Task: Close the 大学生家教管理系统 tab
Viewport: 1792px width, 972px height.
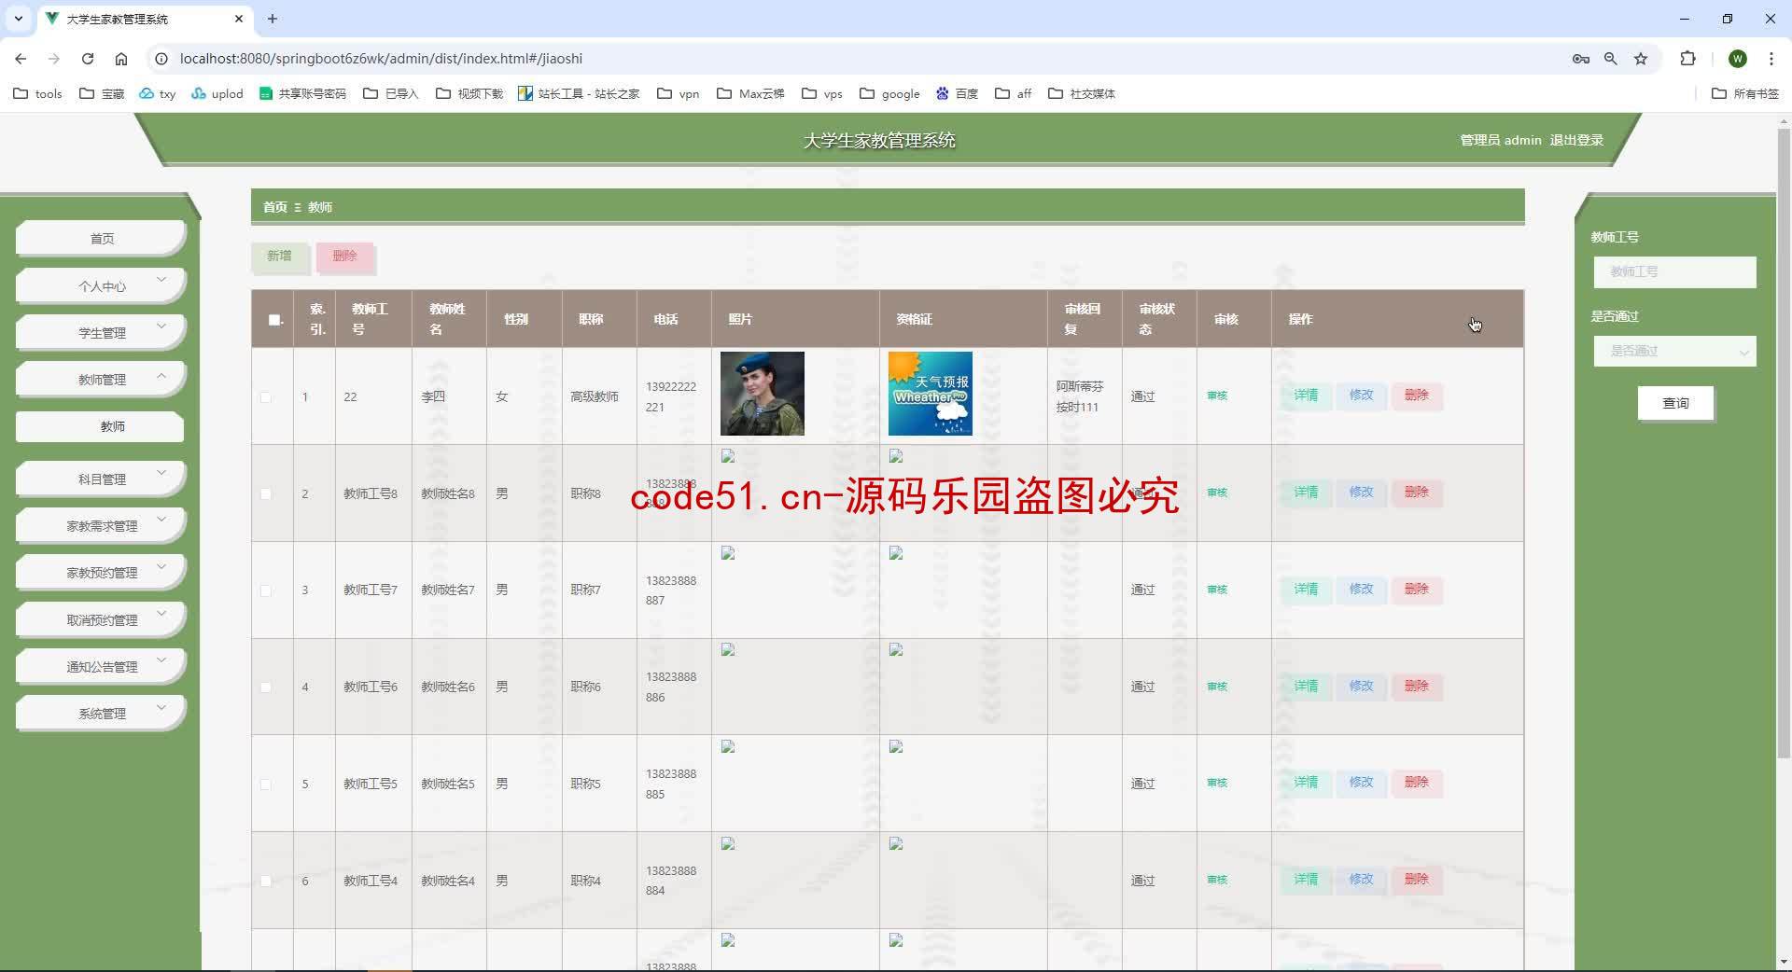Action: 239,19
